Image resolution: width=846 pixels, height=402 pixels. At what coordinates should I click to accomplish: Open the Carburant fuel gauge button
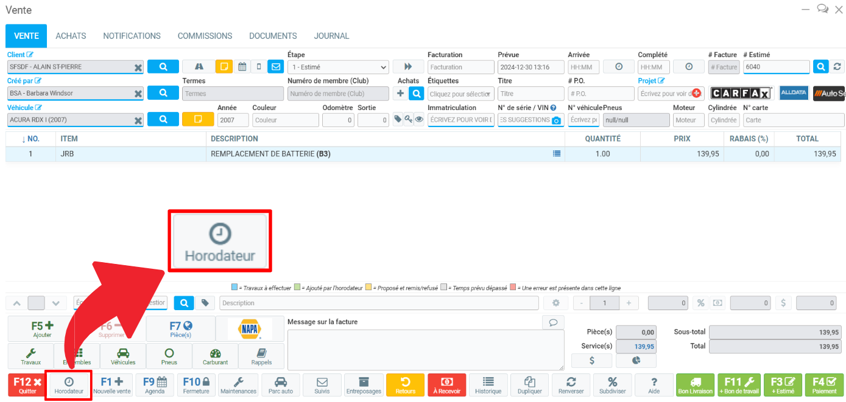(215, 356)
